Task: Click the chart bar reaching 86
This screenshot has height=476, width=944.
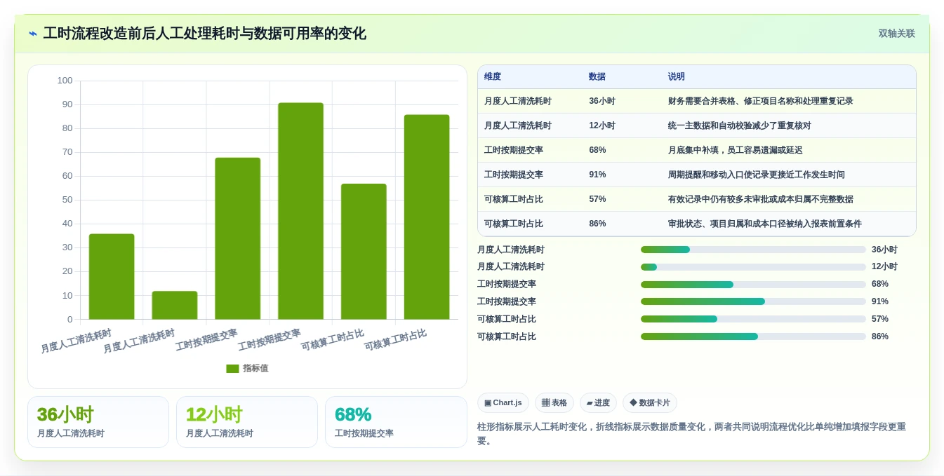Action: tap(427, 217)
